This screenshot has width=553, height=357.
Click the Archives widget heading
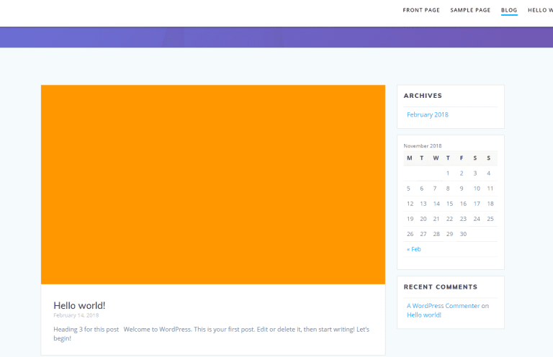(x=423, y=96)
